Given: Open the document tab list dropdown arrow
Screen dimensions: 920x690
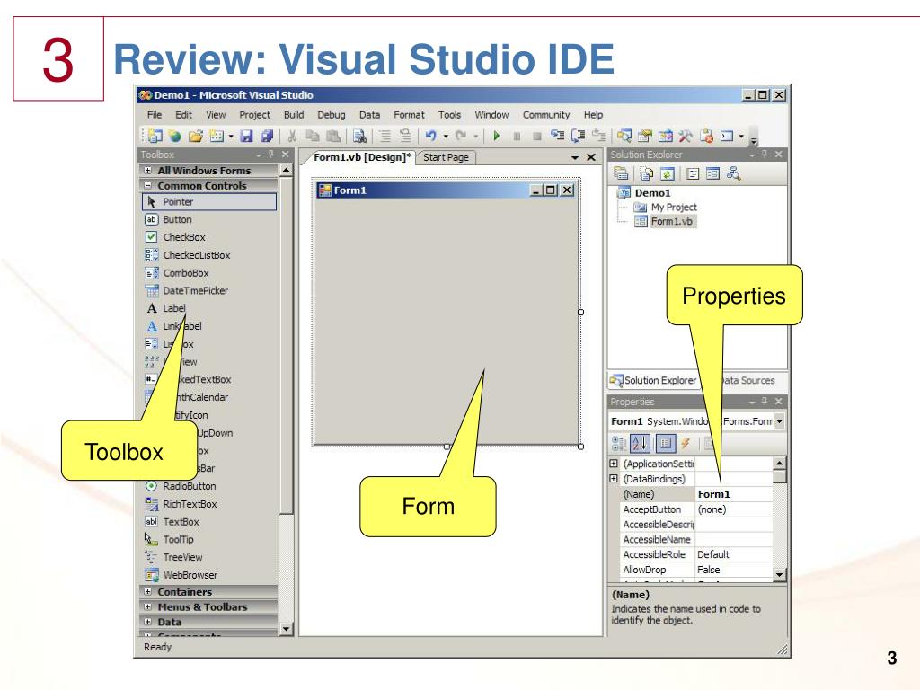Looking at the screenshot, I should tap(575, 157).
